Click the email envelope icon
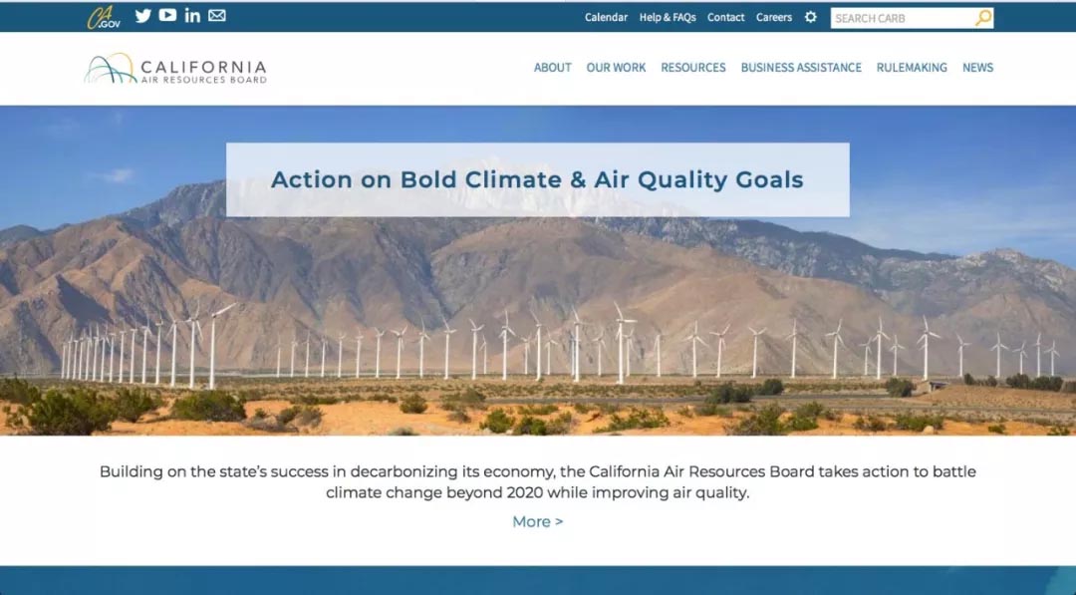 pos(217,16)
